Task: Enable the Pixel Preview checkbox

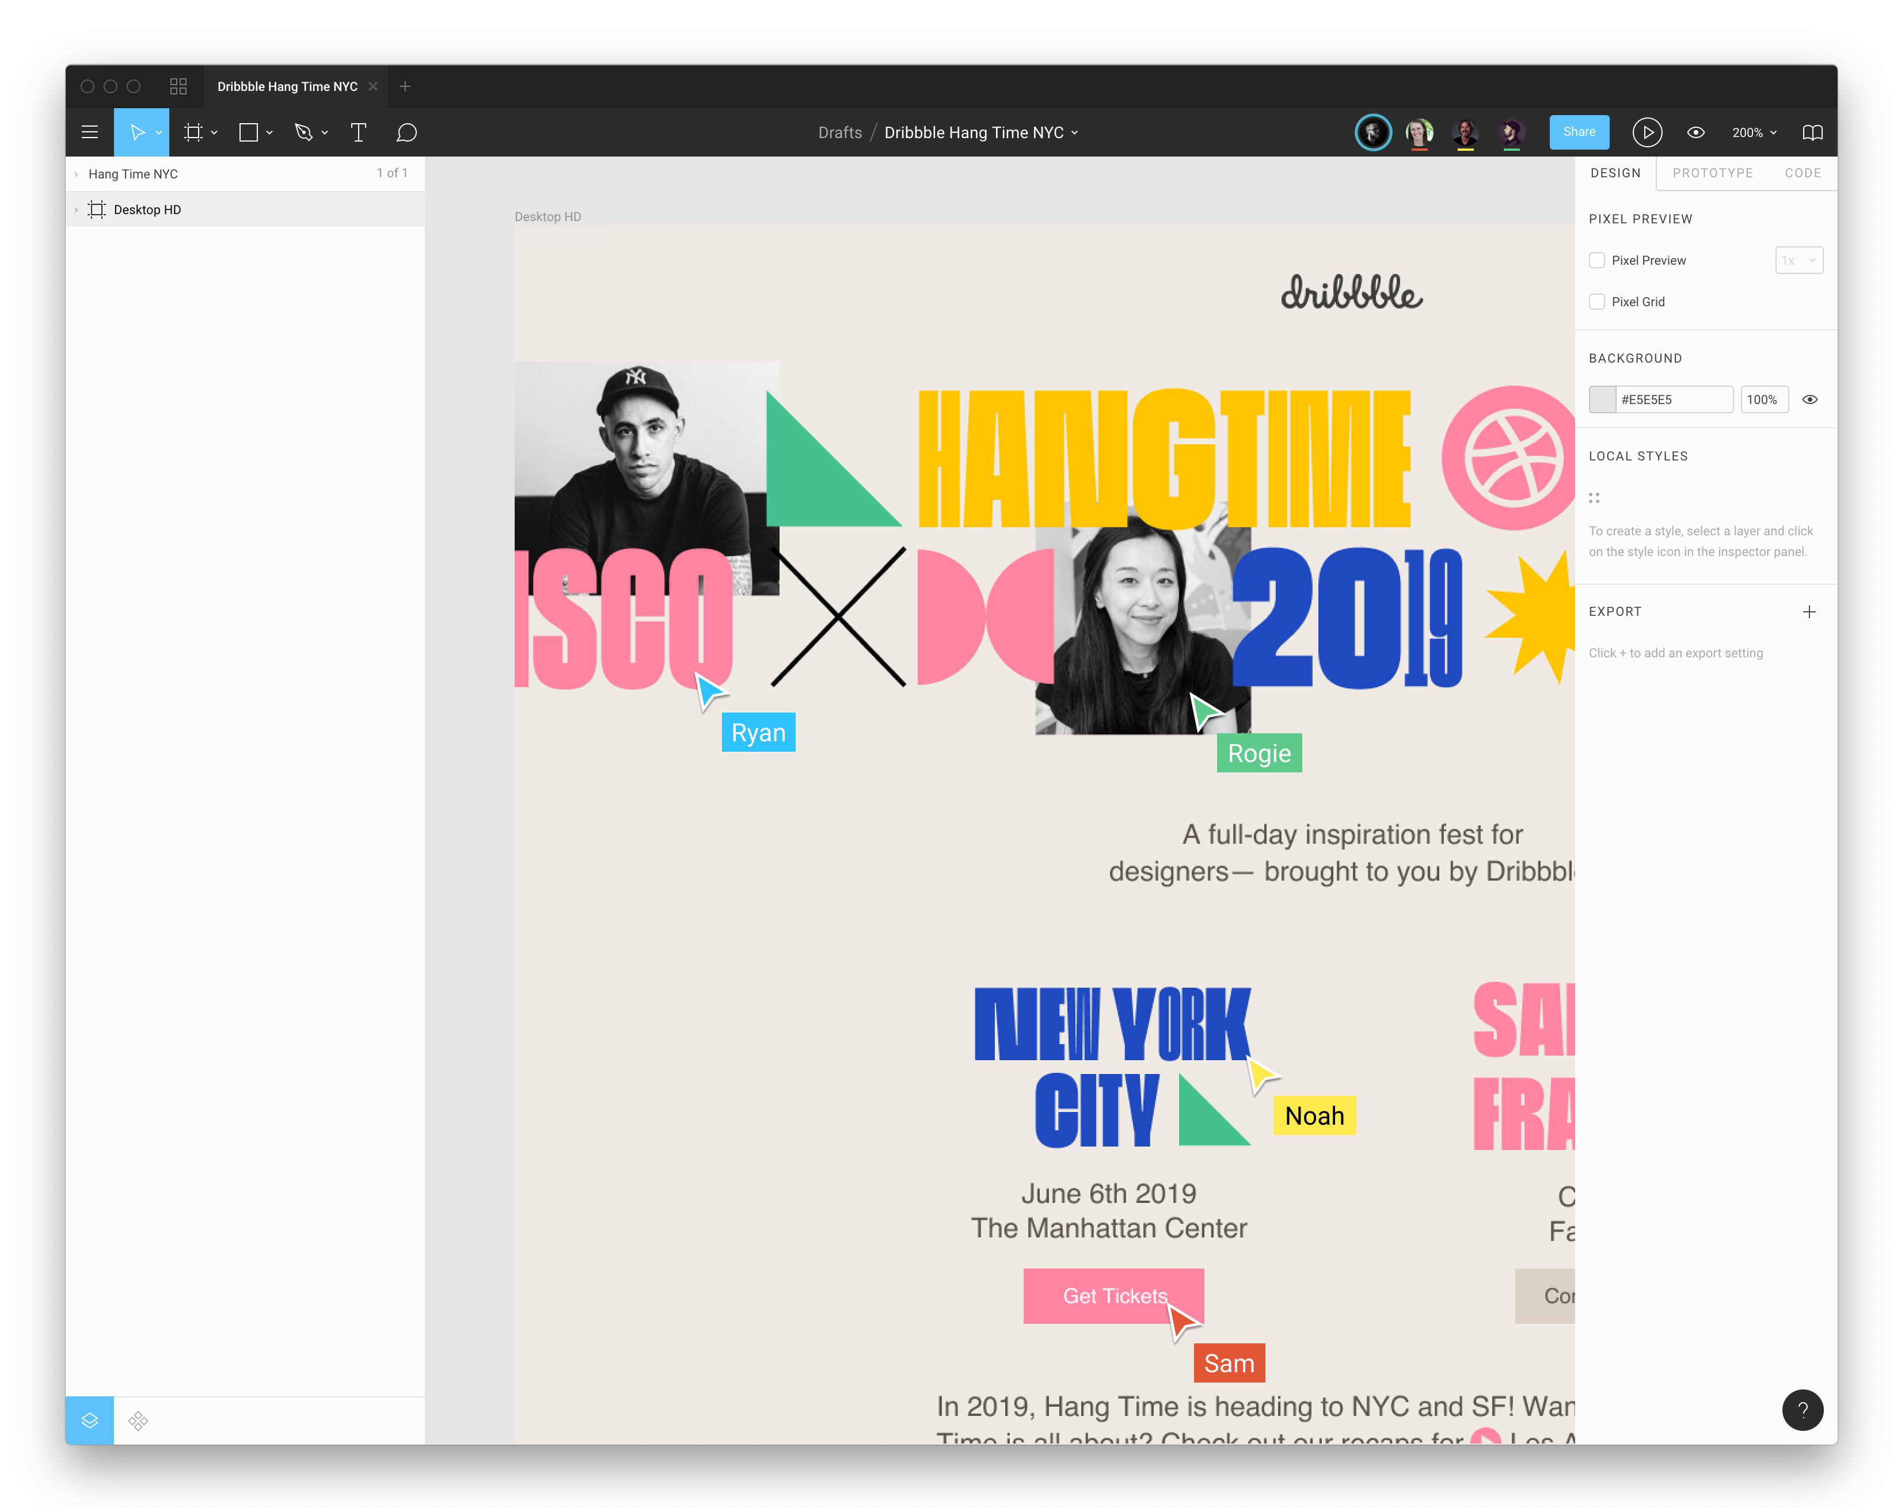Action: tap(1597, 260)
